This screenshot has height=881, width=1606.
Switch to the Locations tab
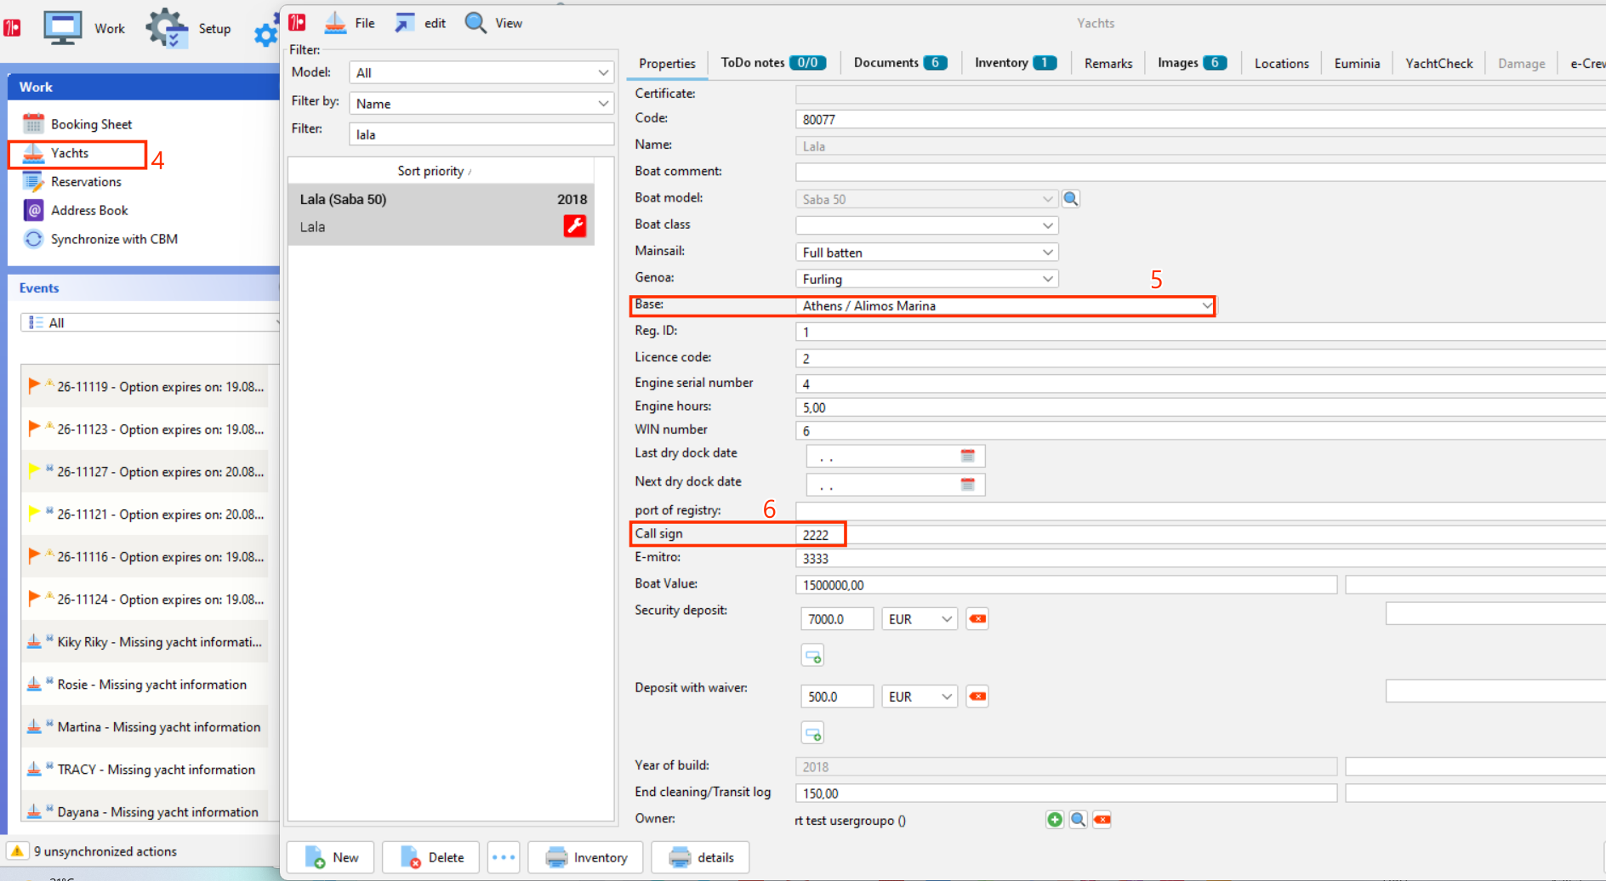(1282, 64)
